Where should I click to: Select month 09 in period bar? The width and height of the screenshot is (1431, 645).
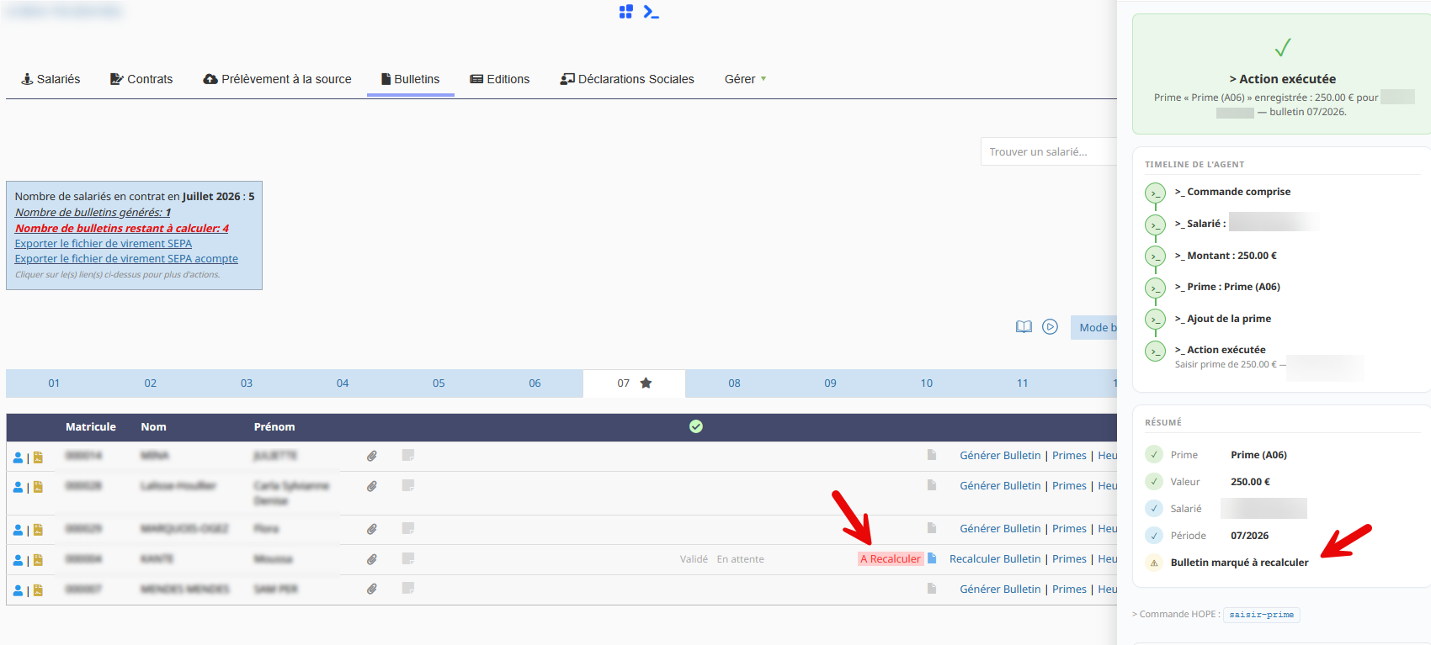(830, 383)
